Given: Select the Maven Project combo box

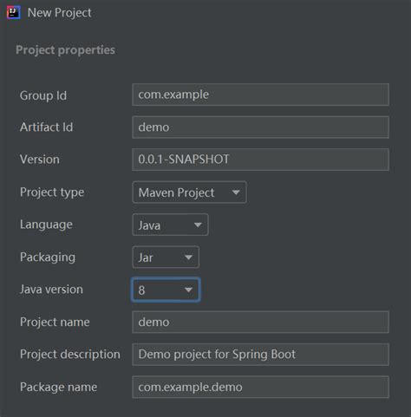Looking at the screenshot, I should click(x=190, y=192).
